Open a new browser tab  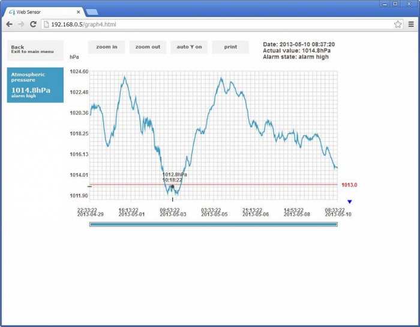[x=92, y=11]
